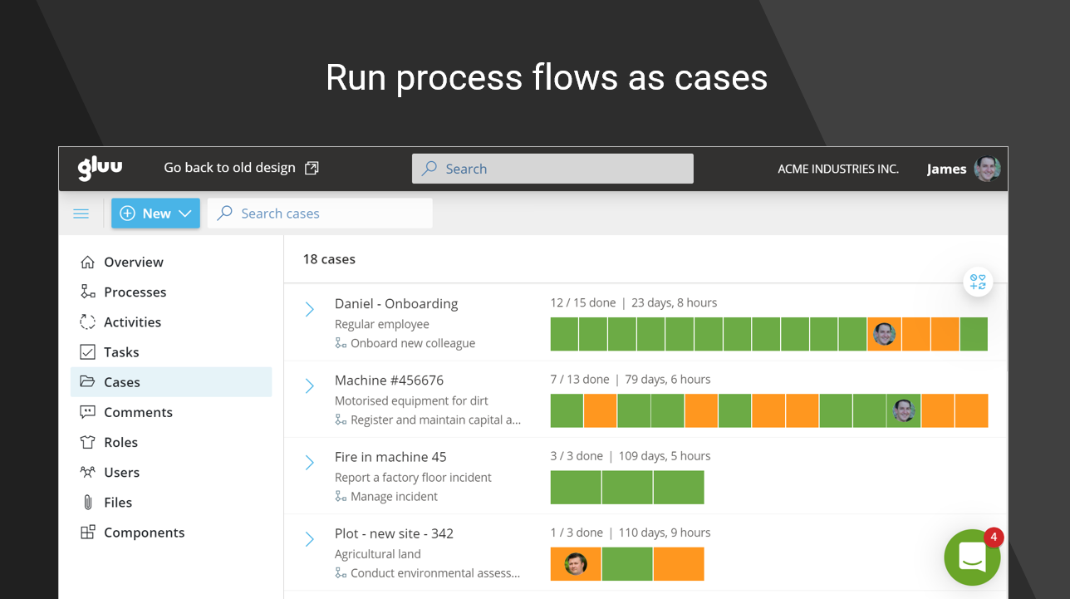Click the Users people icon
The height and width of the screenshot is (599, 1070).
(87, 472)
